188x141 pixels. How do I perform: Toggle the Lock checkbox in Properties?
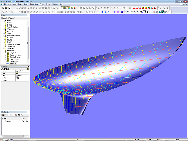17,75
